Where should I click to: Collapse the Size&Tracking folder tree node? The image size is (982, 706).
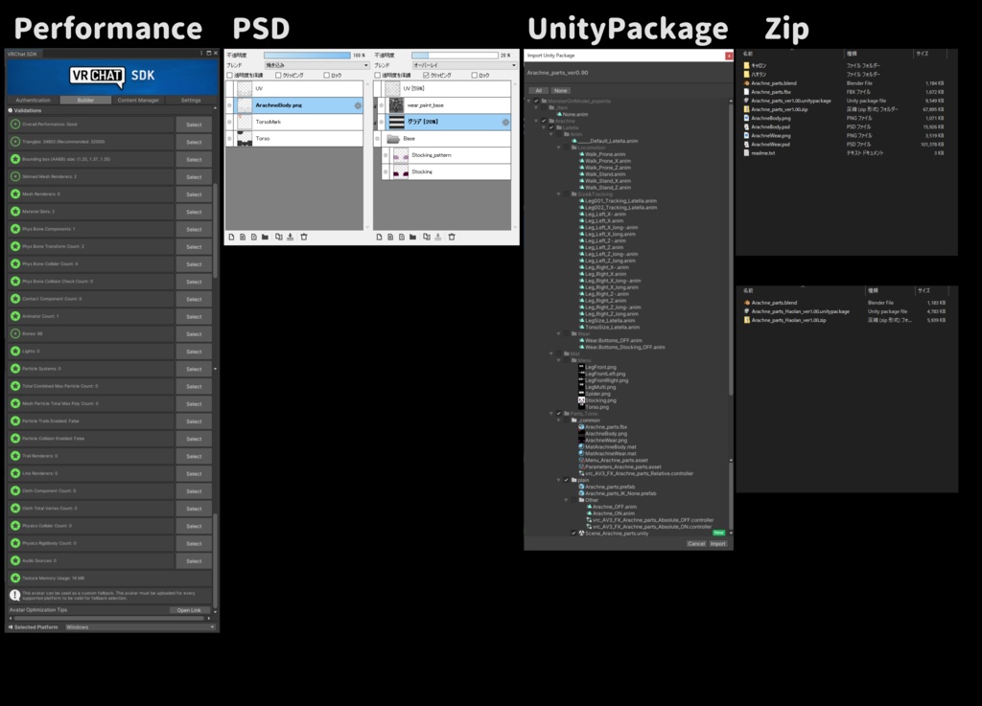[559, 194]
